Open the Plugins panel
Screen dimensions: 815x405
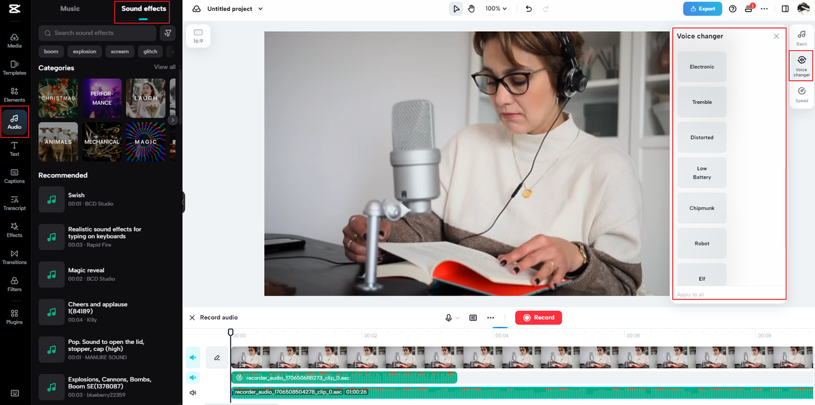(14, 317)
